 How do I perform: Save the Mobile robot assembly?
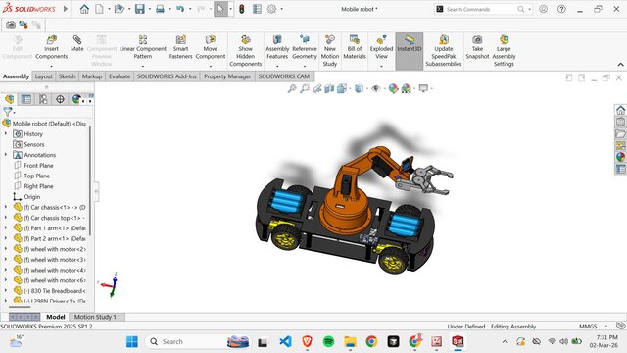click(x=139, y=9)
